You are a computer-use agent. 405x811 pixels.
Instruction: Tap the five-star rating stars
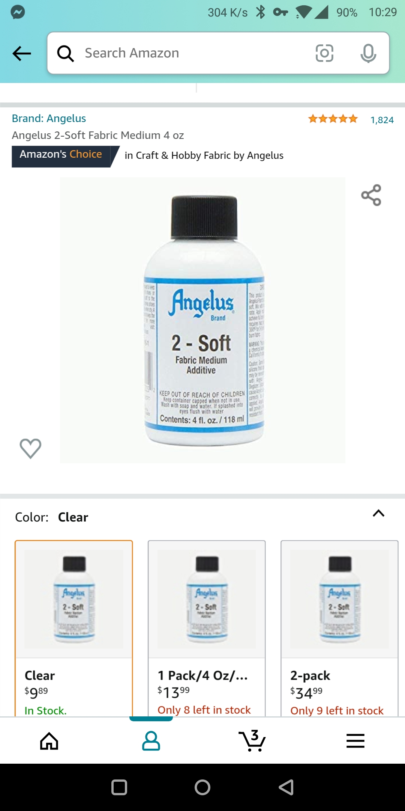click(333, 119)
